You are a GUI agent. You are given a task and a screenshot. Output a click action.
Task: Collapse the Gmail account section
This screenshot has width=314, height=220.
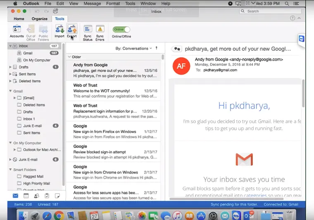click(10, 91)
